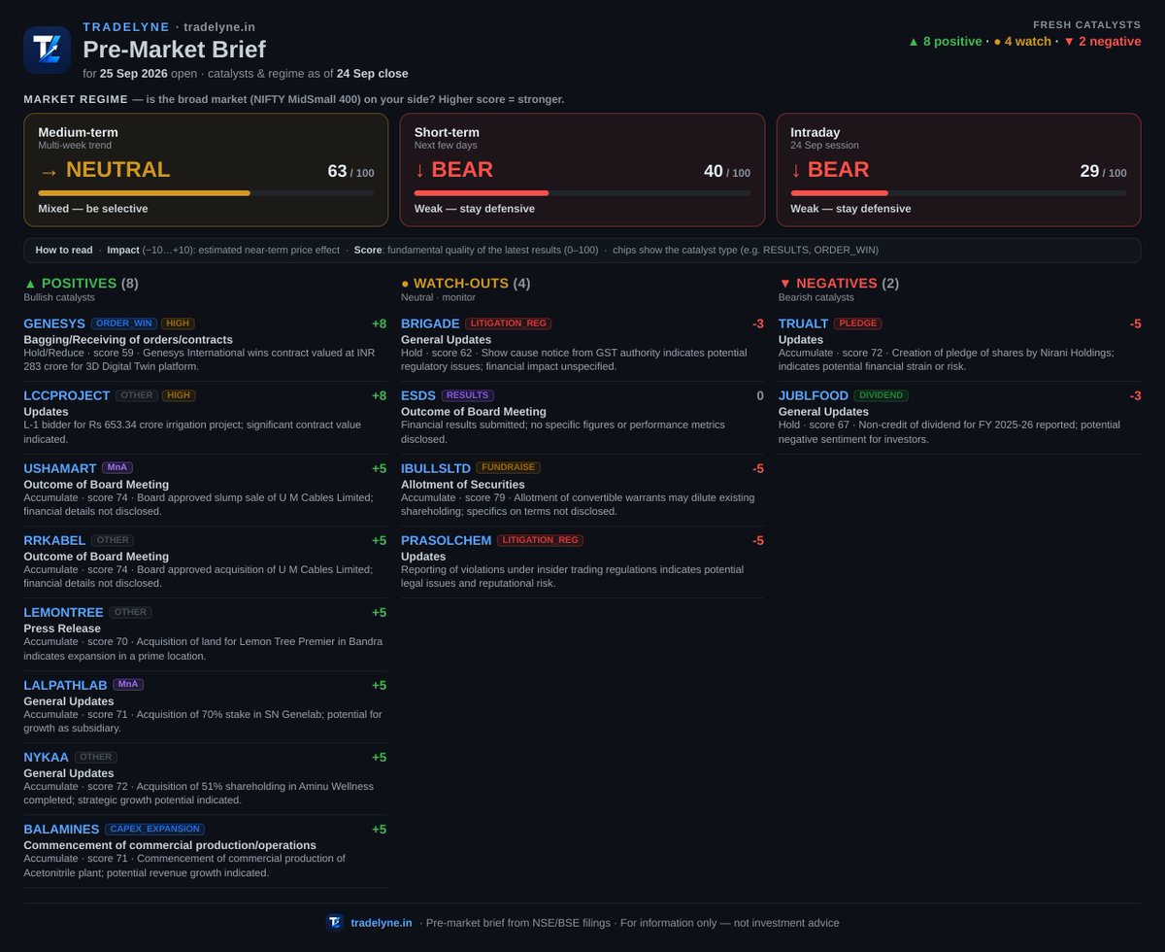This screenshot has width=1165, height=952.
Task: Click the NEGATIVES (2) column heading
Action: point(839,284)
